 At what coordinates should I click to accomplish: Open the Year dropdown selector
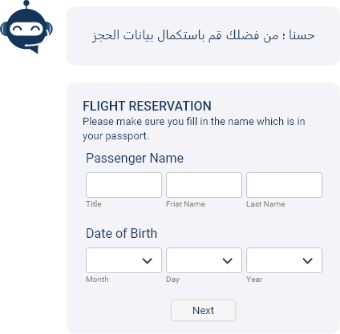point(284,260)
